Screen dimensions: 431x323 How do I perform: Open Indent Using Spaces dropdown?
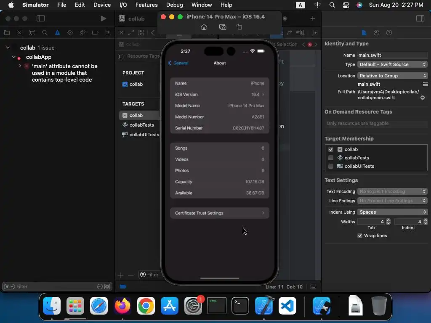coord(392,212)
